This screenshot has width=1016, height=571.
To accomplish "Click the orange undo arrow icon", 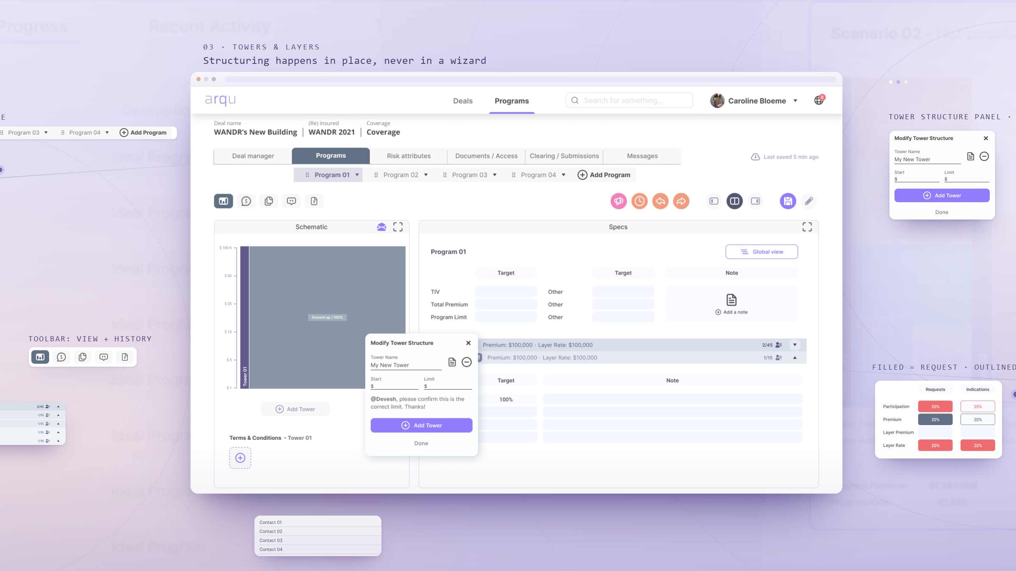I will point(660,201).
